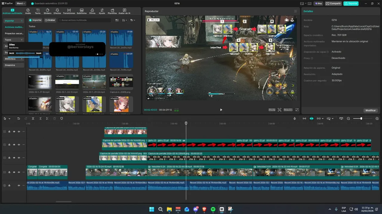Hide the top track with its eye icon
This screenshot has width=382, height=214.
(x=14, y=132)
